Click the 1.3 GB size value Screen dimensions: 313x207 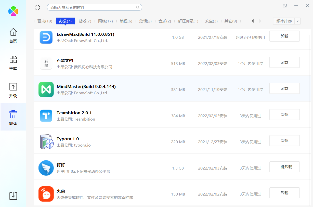point(178,168)
